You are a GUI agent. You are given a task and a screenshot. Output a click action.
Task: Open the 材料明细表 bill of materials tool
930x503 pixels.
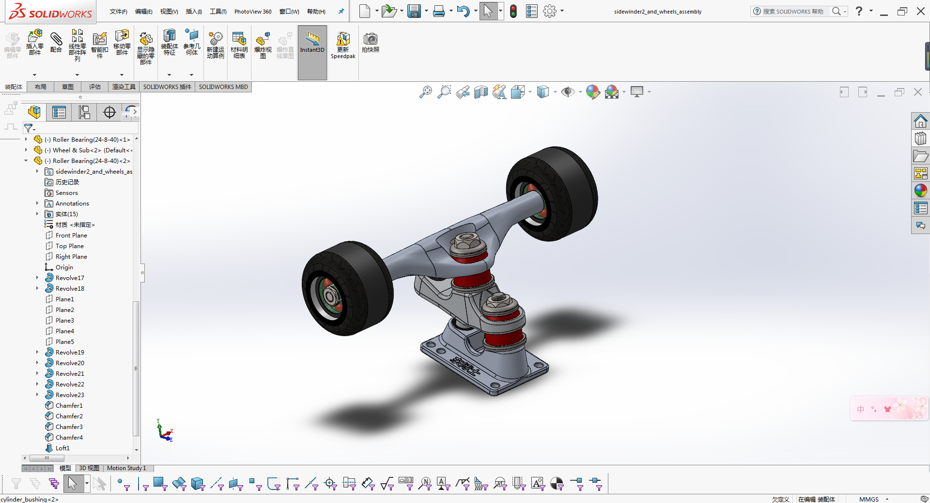[x=239, y=45]
